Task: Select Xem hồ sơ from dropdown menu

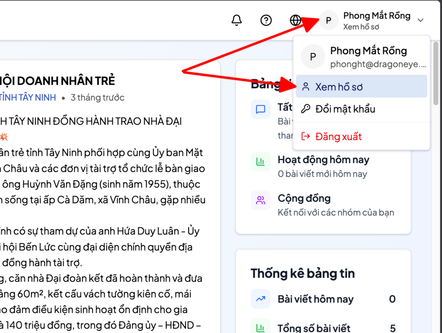Action: tap(339, 87)
